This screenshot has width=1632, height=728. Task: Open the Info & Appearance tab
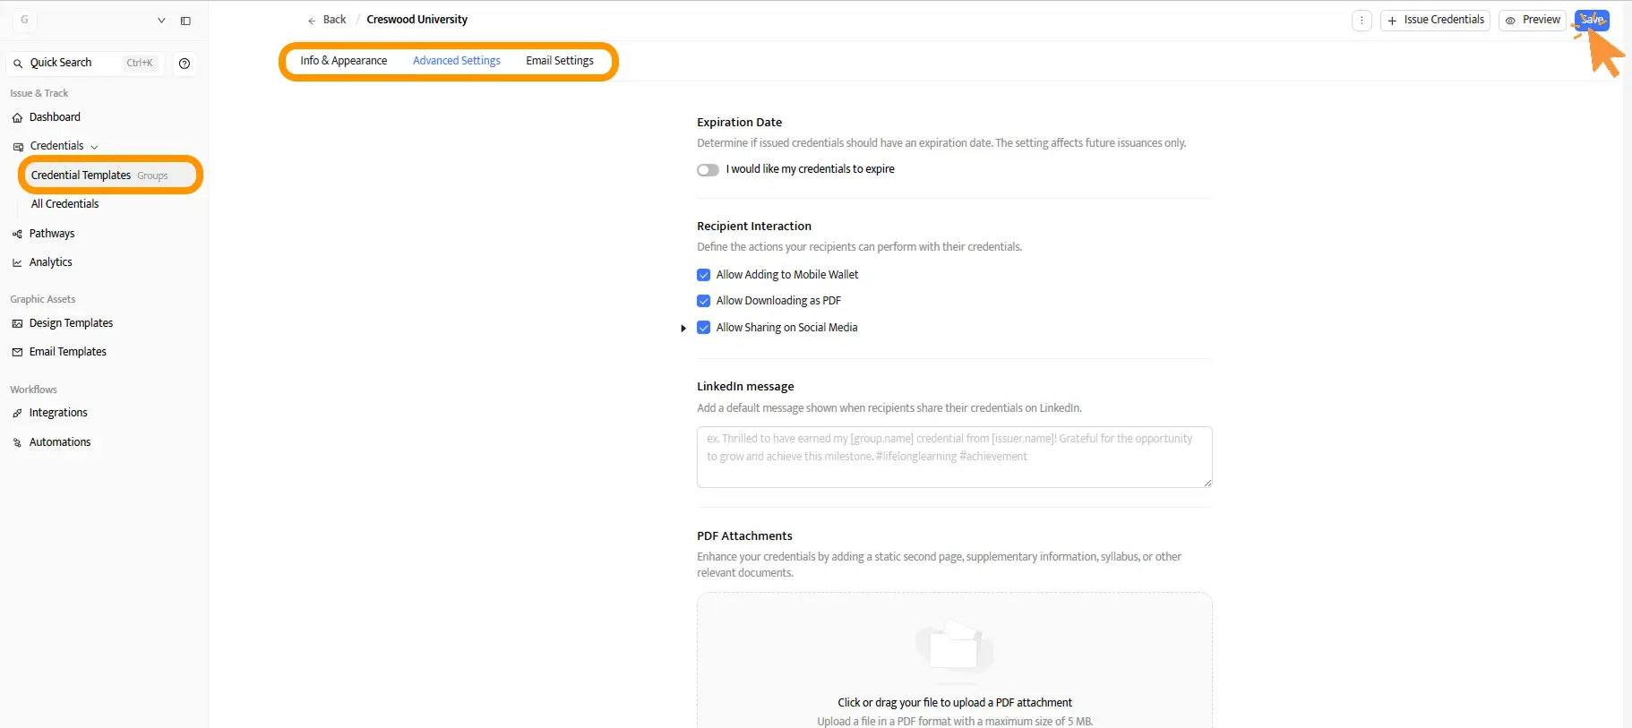click(x=343, y=60)
